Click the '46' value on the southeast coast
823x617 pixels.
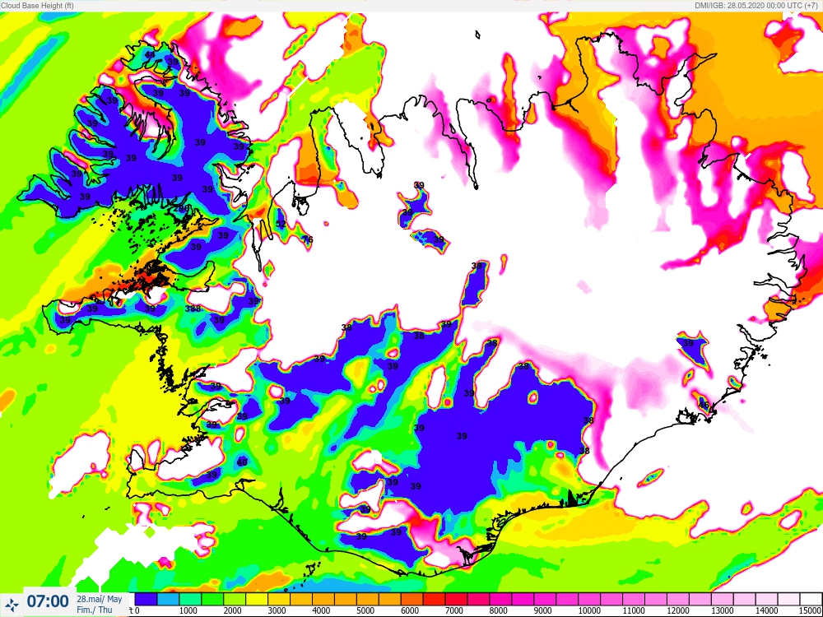point(704,405)
